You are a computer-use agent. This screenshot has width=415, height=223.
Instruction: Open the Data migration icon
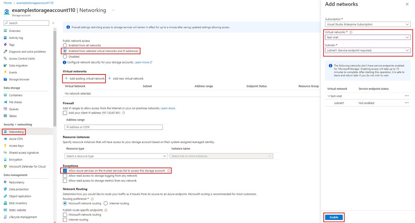pos(5,65)
